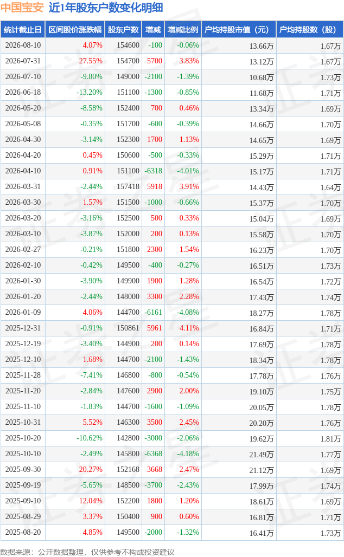Click the 户均持股数（股）header
Screen dimensions: 344x557
coord(309,30)
